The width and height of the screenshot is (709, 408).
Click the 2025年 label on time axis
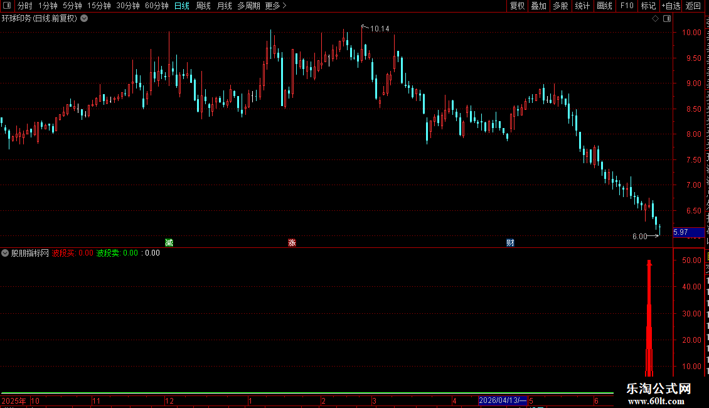click(14, 400)
